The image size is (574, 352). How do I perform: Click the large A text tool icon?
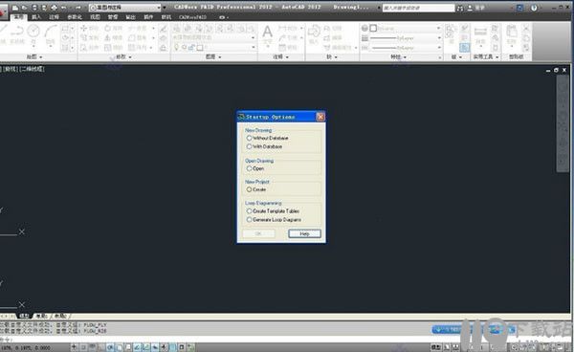coord(268,33)
